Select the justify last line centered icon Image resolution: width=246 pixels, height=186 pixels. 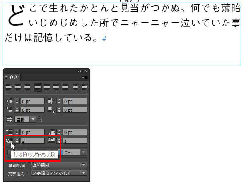click(x=47, y=88)
